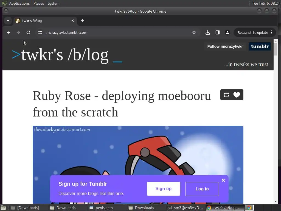
Task: Open the Applications menu
Action: click(19, 3)
